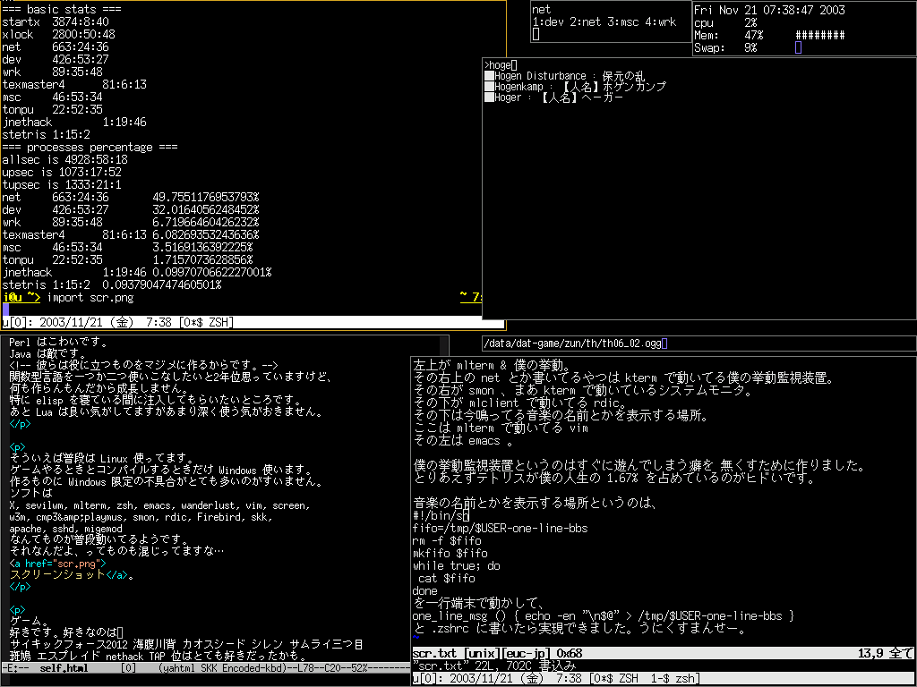Select '4:wrk' in the net monitor window
Screen dimensions: 917x687
(661, 21)
